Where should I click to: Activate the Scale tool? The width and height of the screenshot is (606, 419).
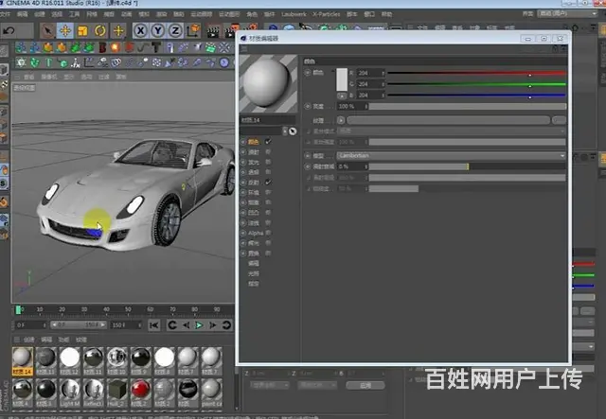82,31
